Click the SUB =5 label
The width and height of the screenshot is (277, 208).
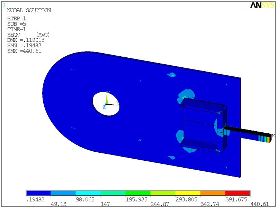pyautogui.click(x=16, y=24)
